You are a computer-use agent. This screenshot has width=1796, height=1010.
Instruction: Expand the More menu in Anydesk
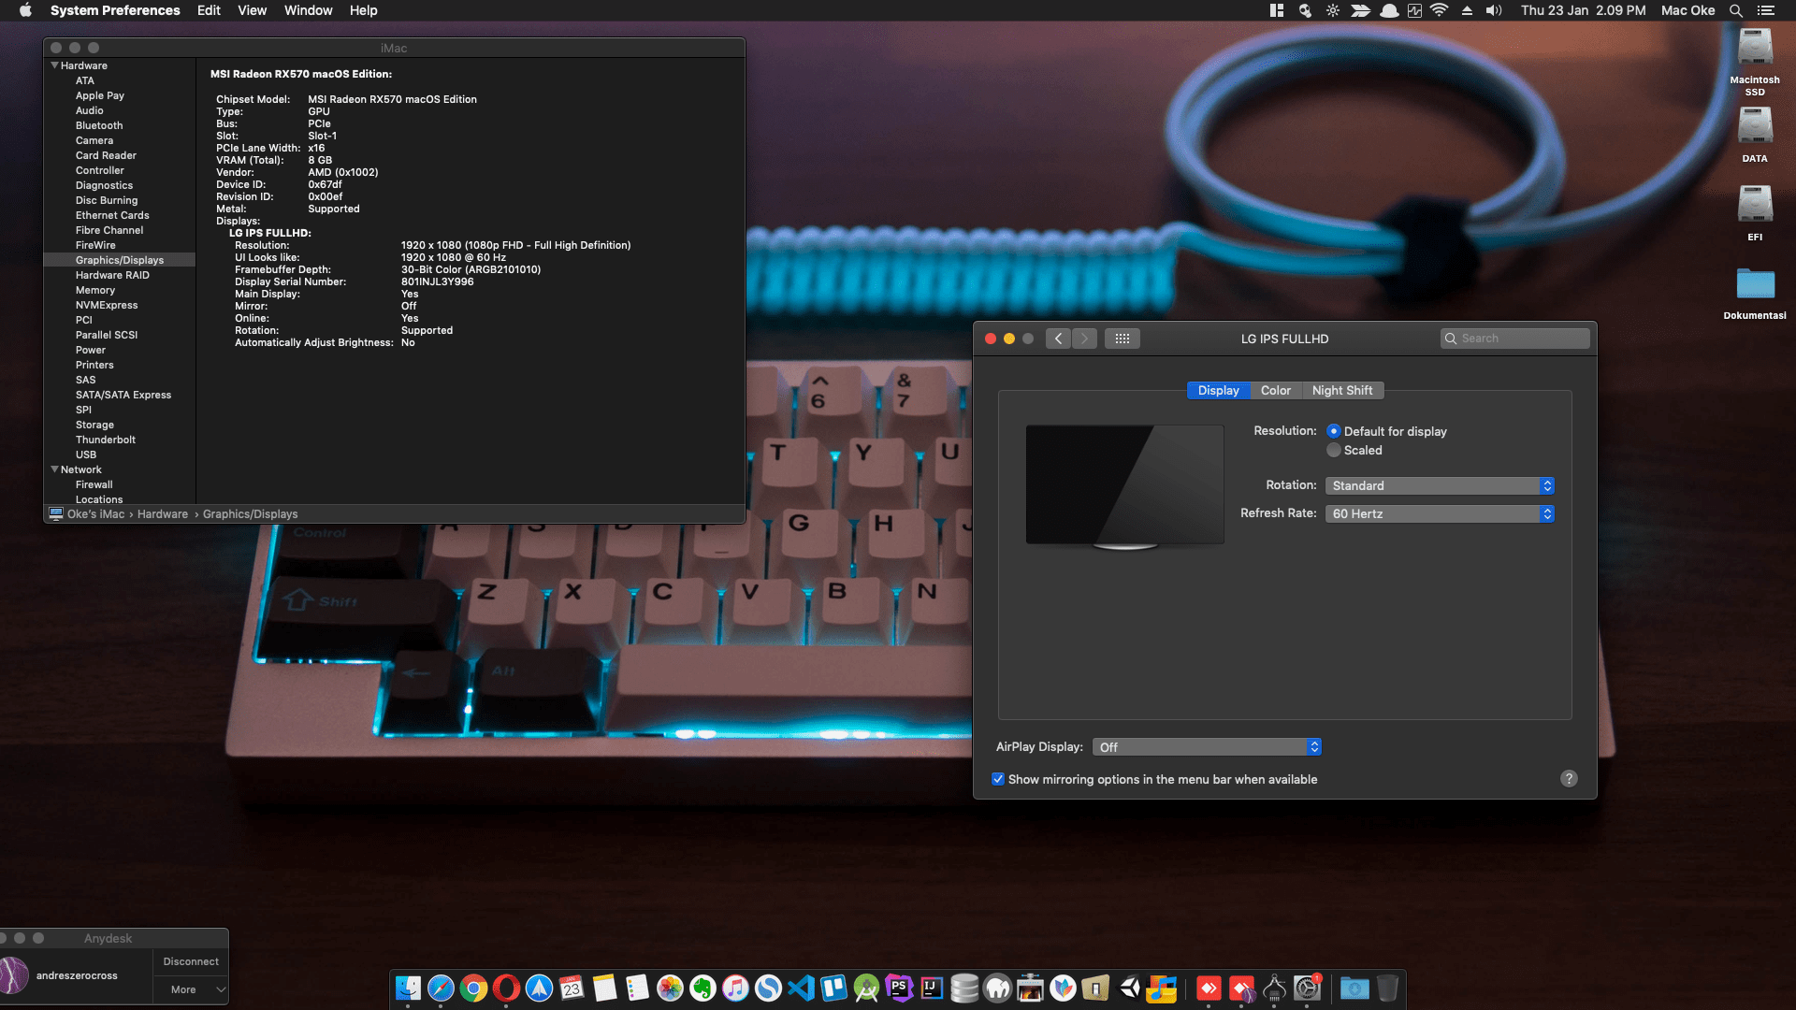(191, 989)
